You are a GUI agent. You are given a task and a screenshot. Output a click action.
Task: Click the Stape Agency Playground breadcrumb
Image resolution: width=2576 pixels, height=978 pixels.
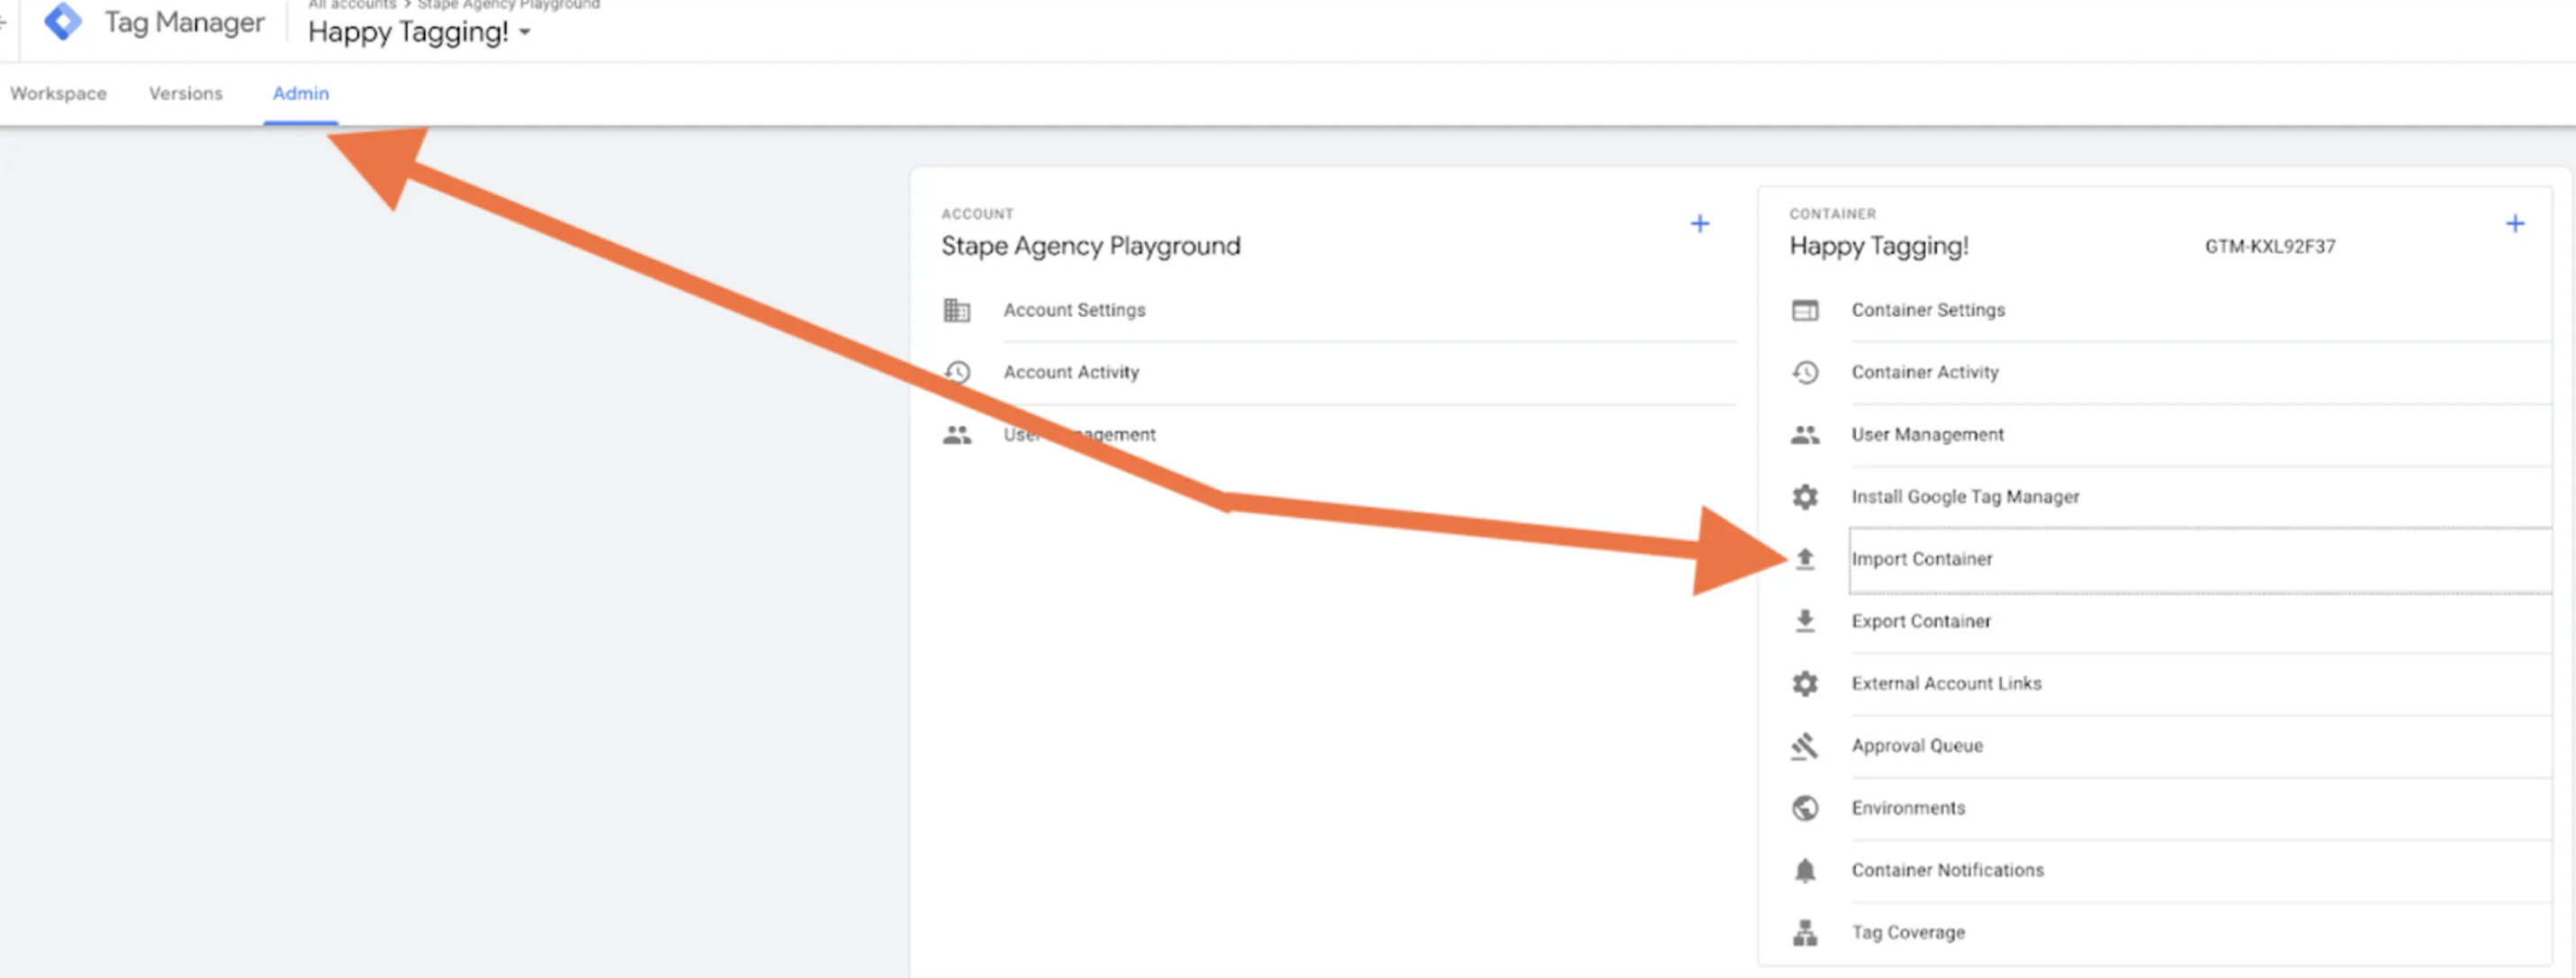pyautogui.click(x=509, y=5)
